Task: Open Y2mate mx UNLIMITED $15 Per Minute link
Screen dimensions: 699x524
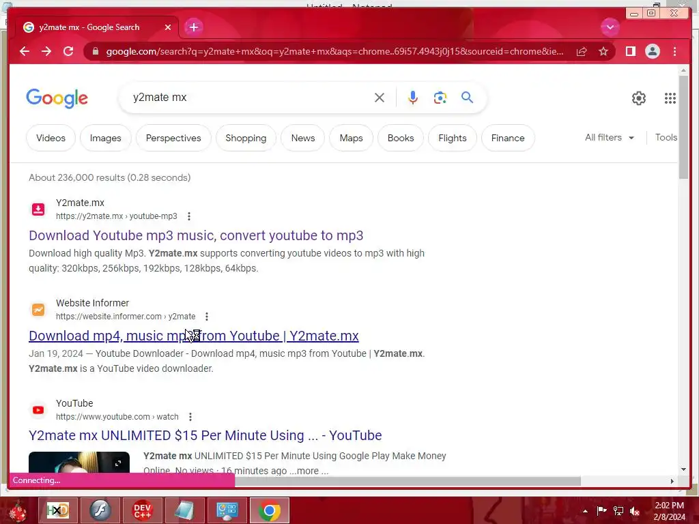Action: pyautogui.click(x=205, y=435)
